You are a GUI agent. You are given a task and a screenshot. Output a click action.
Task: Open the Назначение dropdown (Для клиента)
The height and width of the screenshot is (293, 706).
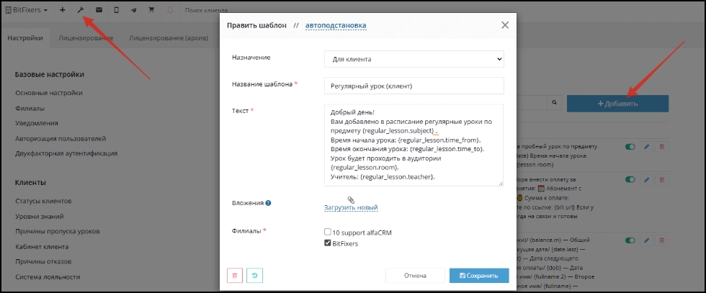point(414,59)
